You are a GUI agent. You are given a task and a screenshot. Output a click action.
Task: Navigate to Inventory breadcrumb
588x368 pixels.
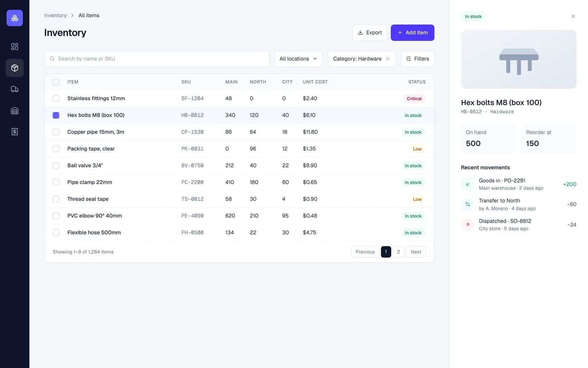(55, 15)
